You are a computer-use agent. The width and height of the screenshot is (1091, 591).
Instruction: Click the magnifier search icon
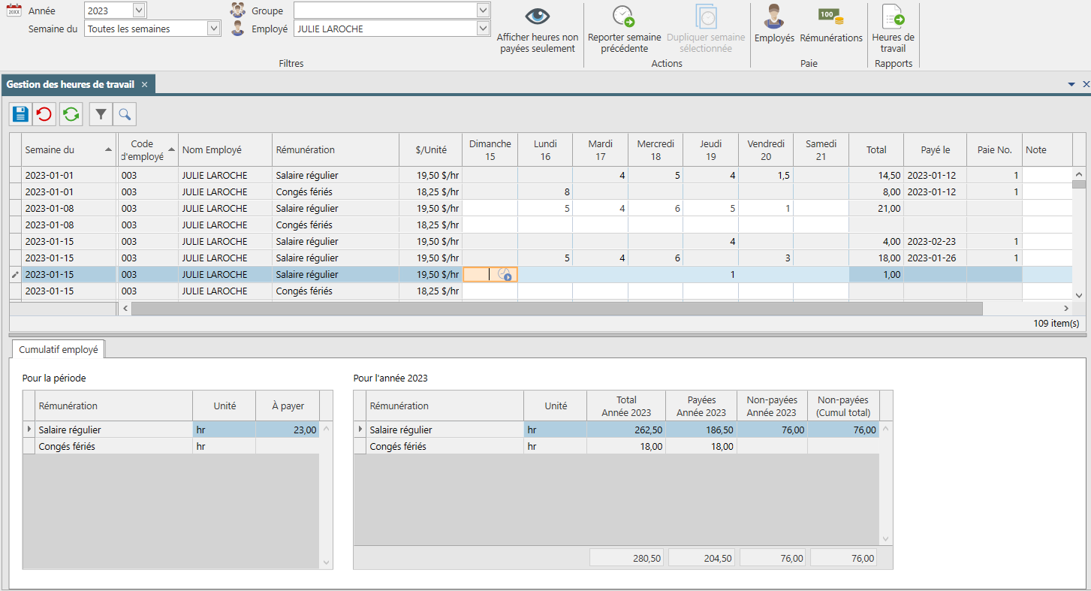pos(125,114)
